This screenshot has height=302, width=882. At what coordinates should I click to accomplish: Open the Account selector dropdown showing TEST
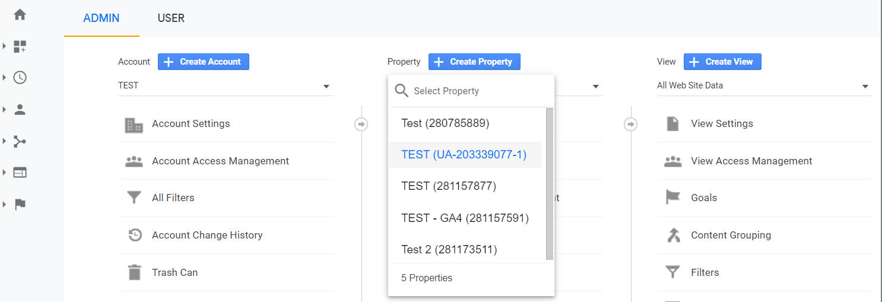click(225, 86)
